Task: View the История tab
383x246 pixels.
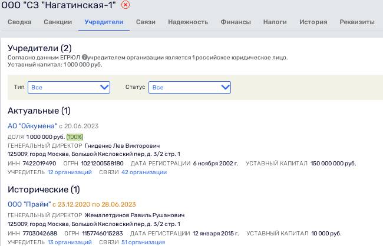Action: (313, 22)
